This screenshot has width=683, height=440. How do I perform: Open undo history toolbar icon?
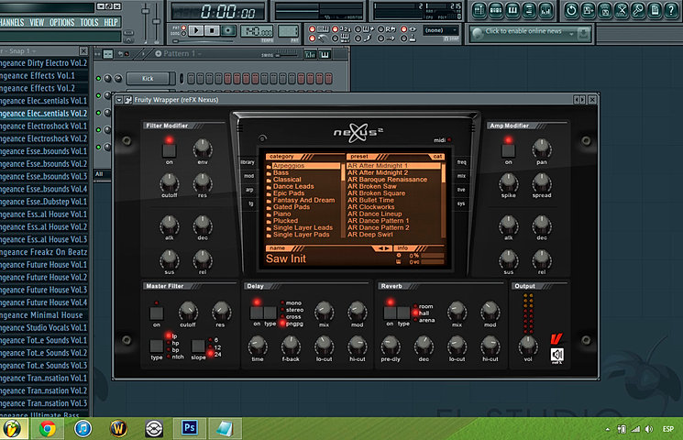571,10
